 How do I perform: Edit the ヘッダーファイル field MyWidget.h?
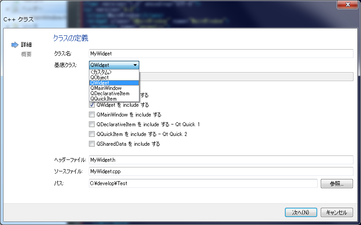(x=221, y=160)
